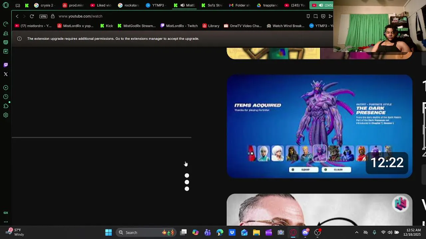The width and height of the screenshot is (426, 239).
Task: Toggle the VPN badge in address bar
Action: pos(43,16)
